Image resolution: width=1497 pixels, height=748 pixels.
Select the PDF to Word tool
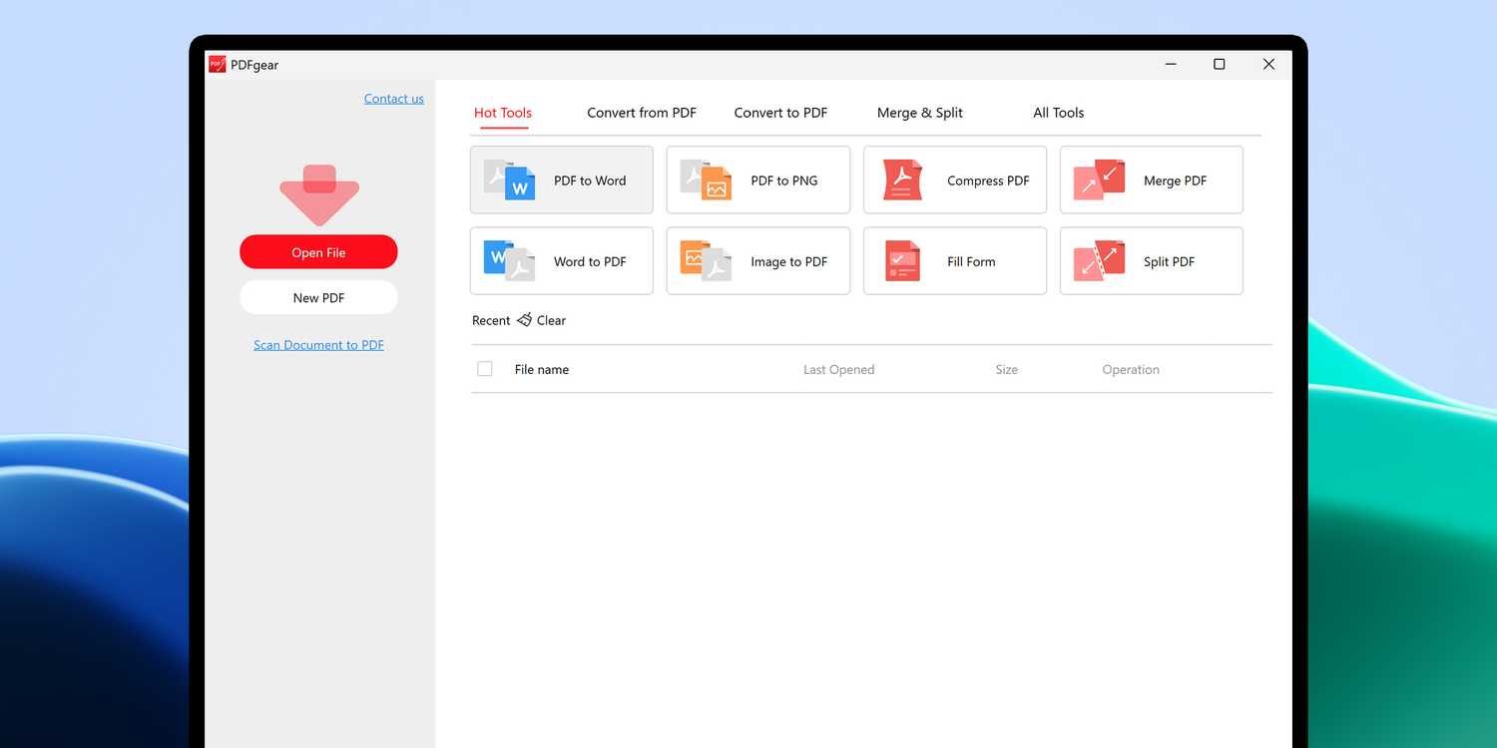click(x=561, y=180)
